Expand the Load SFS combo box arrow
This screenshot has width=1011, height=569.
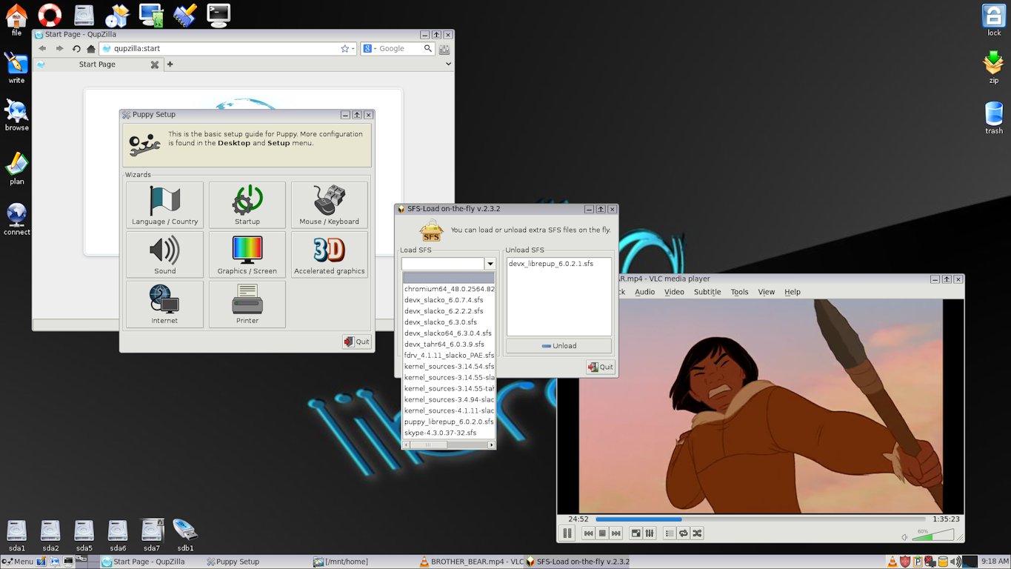point(490,264)
